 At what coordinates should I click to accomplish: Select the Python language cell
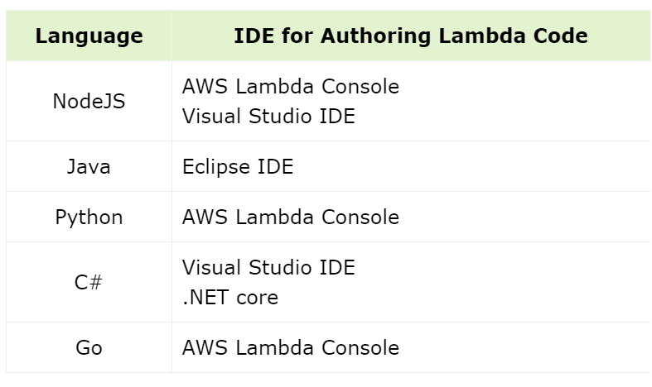tap(89, 217)
